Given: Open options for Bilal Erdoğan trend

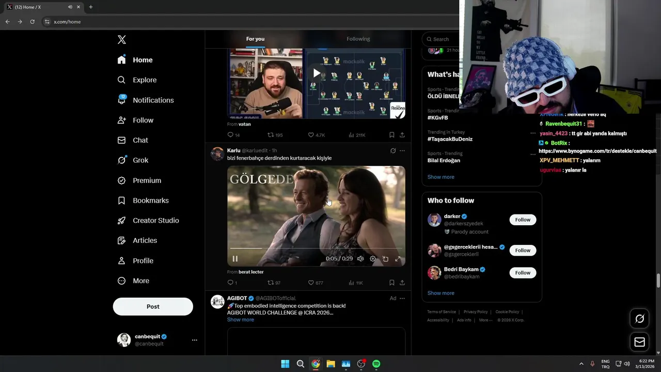Looking at the screenshot, I should click(533, 154).
